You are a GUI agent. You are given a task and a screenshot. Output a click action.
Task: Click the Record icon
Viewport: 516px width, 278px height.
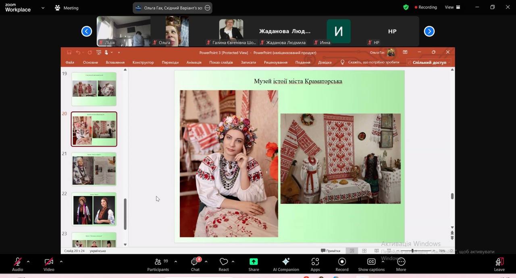[x=342, y=262]
